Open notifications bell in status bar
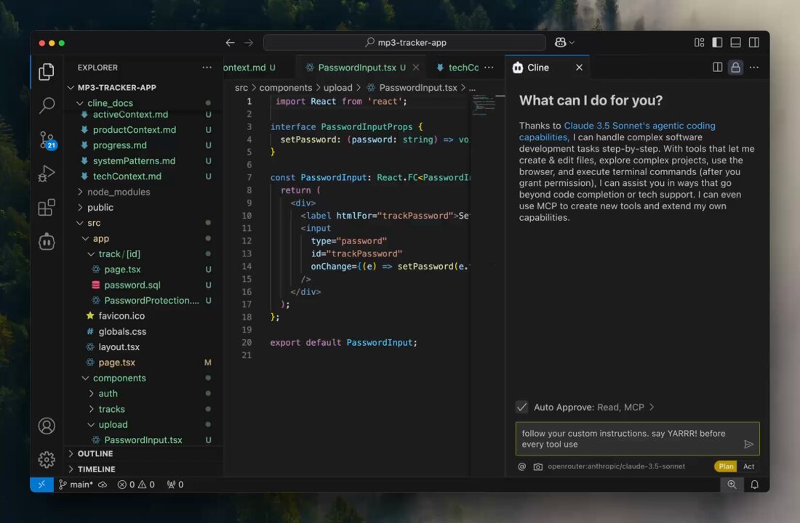800x523 pixels. [754, 485]
